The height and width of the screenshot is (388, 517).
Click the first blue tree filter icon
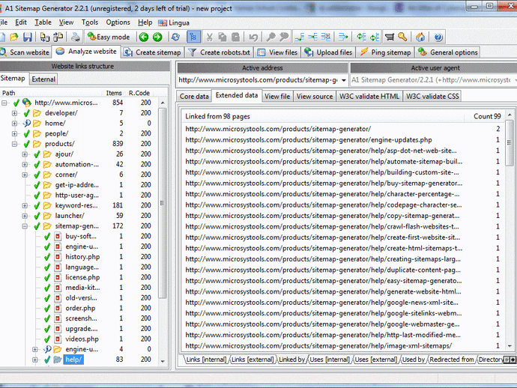pyautogui.click(x=300, y=37)
